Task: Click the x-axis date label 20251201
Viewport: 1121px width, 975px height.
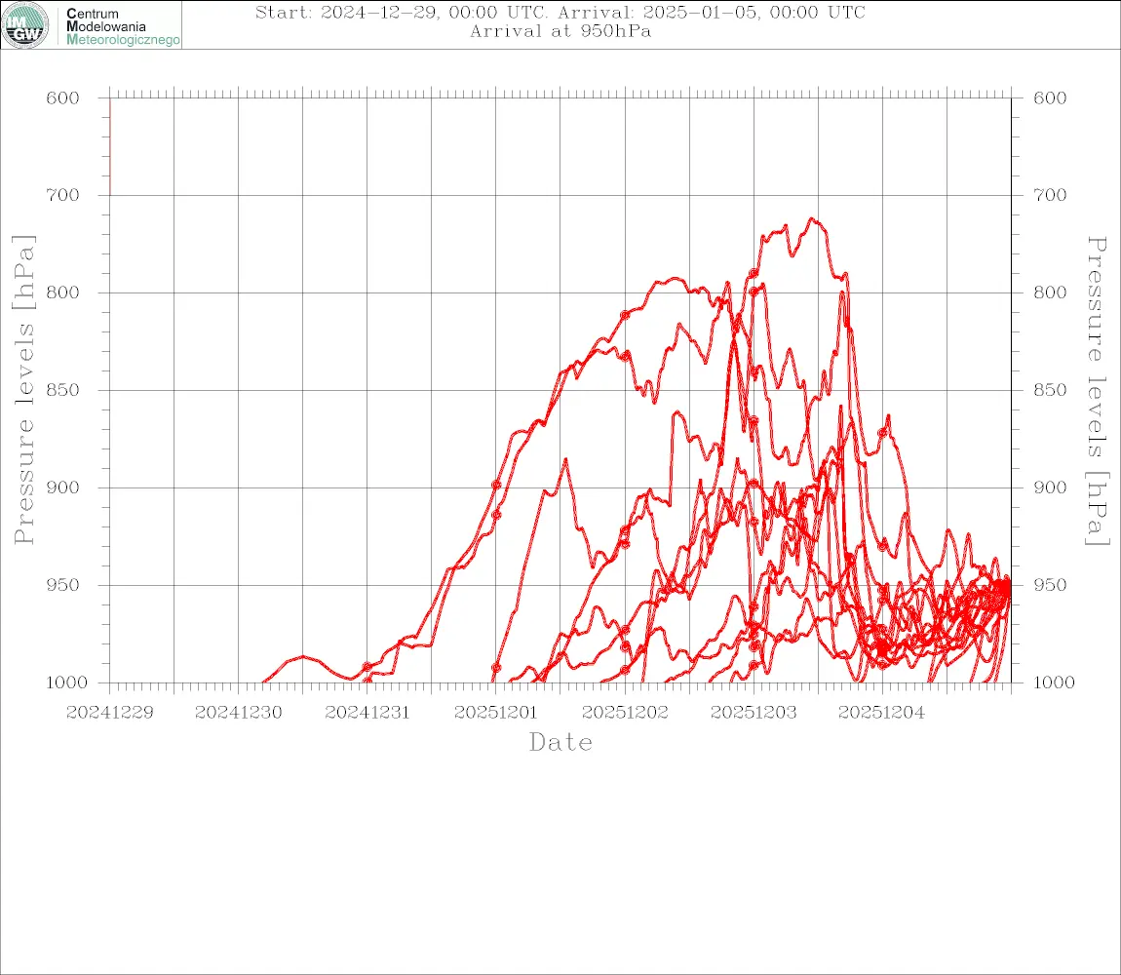Action: [496, 713]
